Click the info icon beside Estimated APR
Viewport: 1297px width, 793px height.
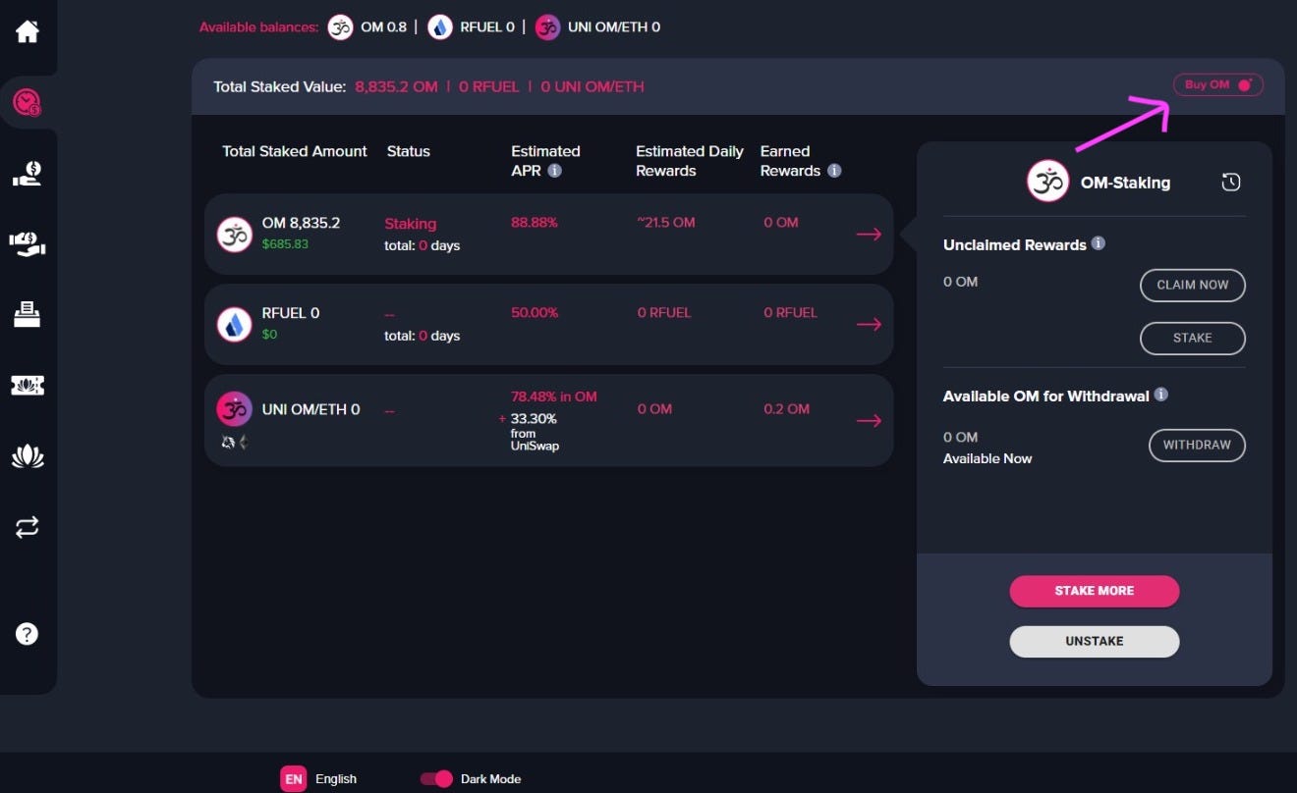(554, 171)
